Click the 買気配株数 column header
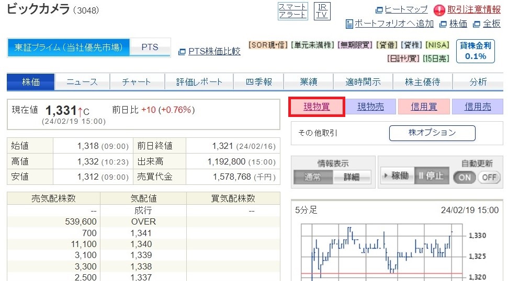The height and width of the screenshot is (281, 508). pyautogui.click(x=233, y=198)
